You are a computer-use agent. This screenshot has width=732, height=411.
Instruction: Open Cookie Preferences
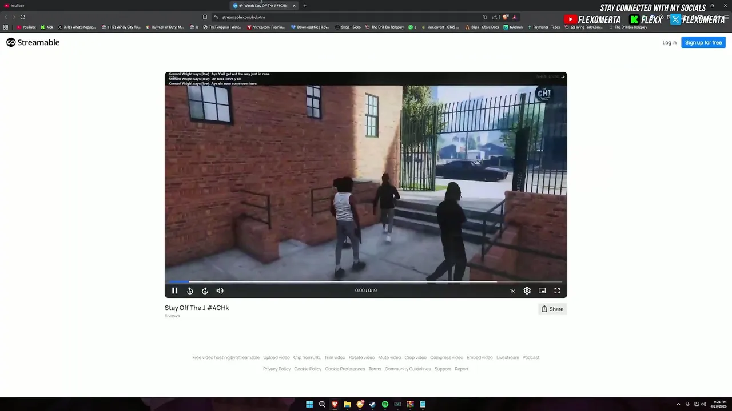tap(345, 369)
